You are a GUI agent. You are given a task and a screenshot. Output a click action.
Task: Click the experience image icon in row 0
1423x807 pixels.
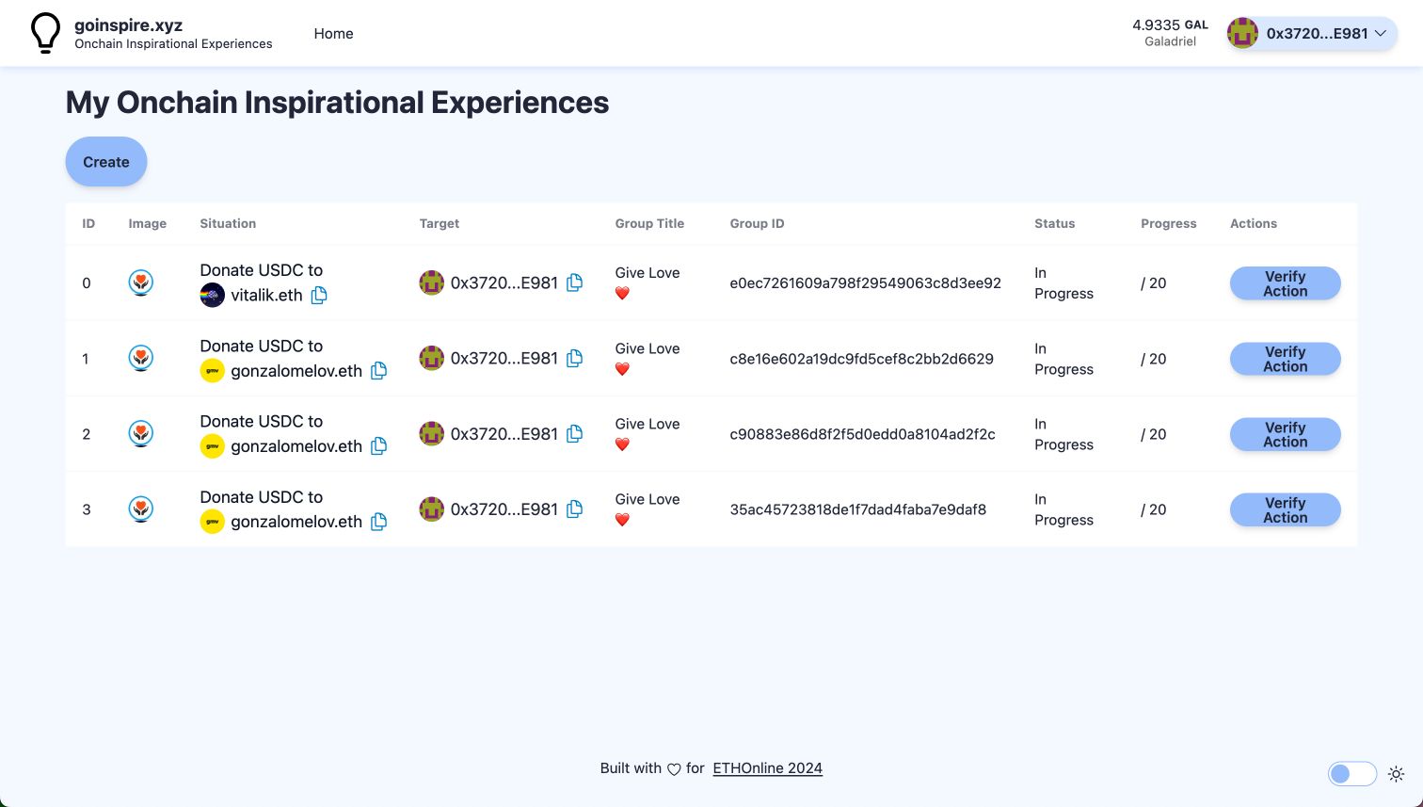[x=140, y=282]
